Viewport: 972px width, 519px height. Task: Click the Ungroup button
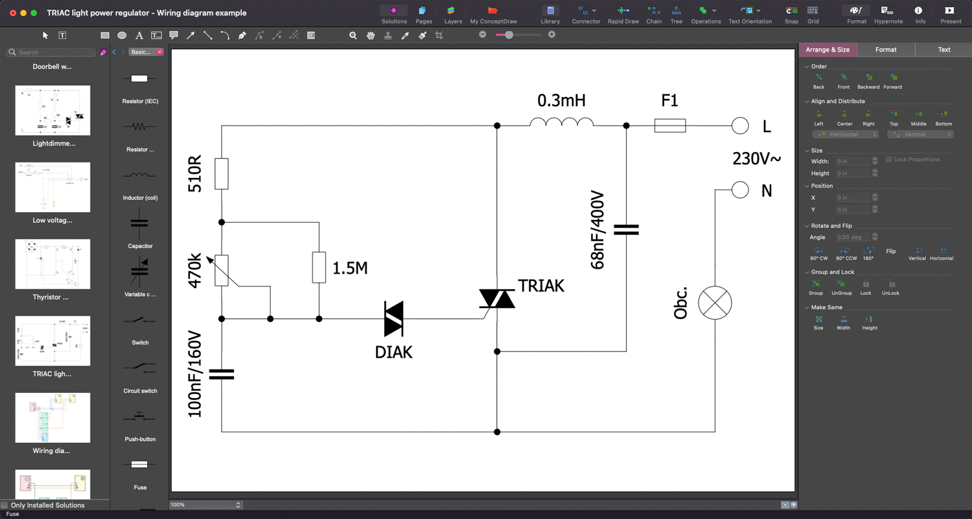click(841, 288)
